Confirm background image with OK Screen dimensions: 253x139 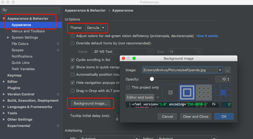(224, 117)
